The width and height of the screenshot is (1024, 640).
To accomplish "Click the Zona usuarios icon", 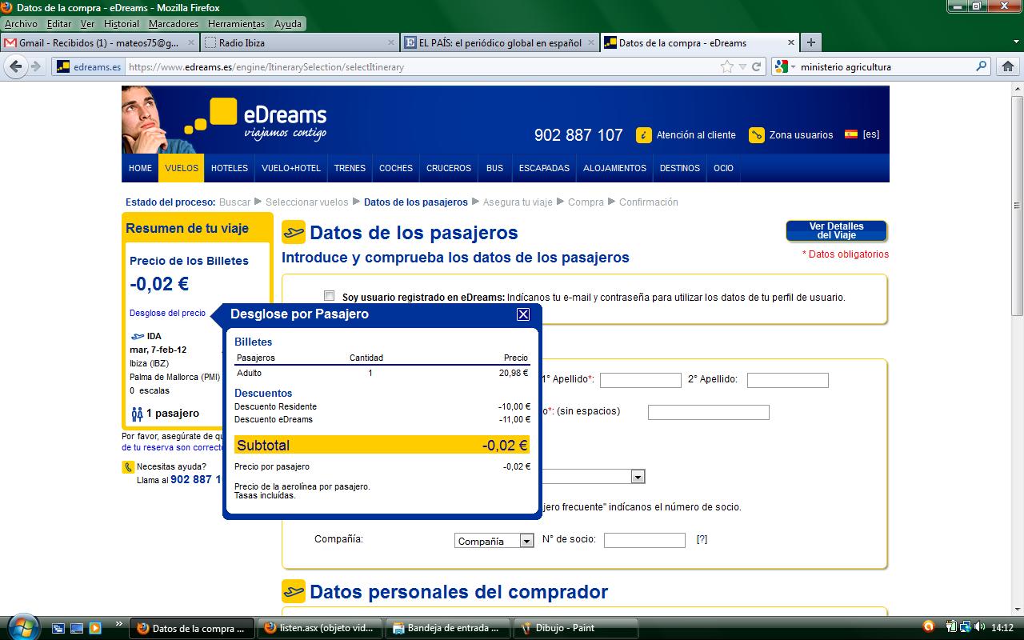I will (x=757, y=135).
